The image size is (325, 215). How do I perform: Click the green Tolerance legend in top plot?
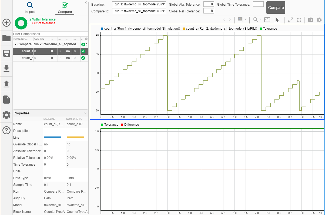coord(268,28)
